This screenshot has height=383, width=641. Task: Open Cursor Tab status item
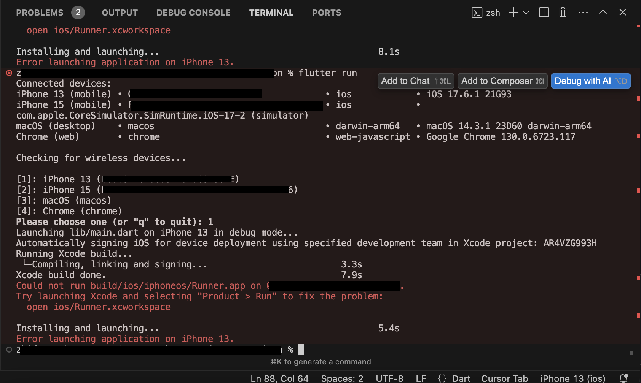point(505,378)
